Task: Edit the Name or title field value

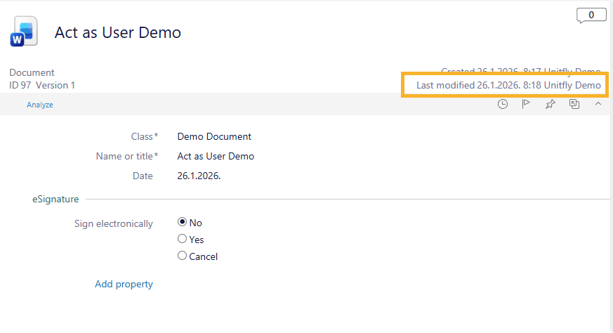Action: 216,156
